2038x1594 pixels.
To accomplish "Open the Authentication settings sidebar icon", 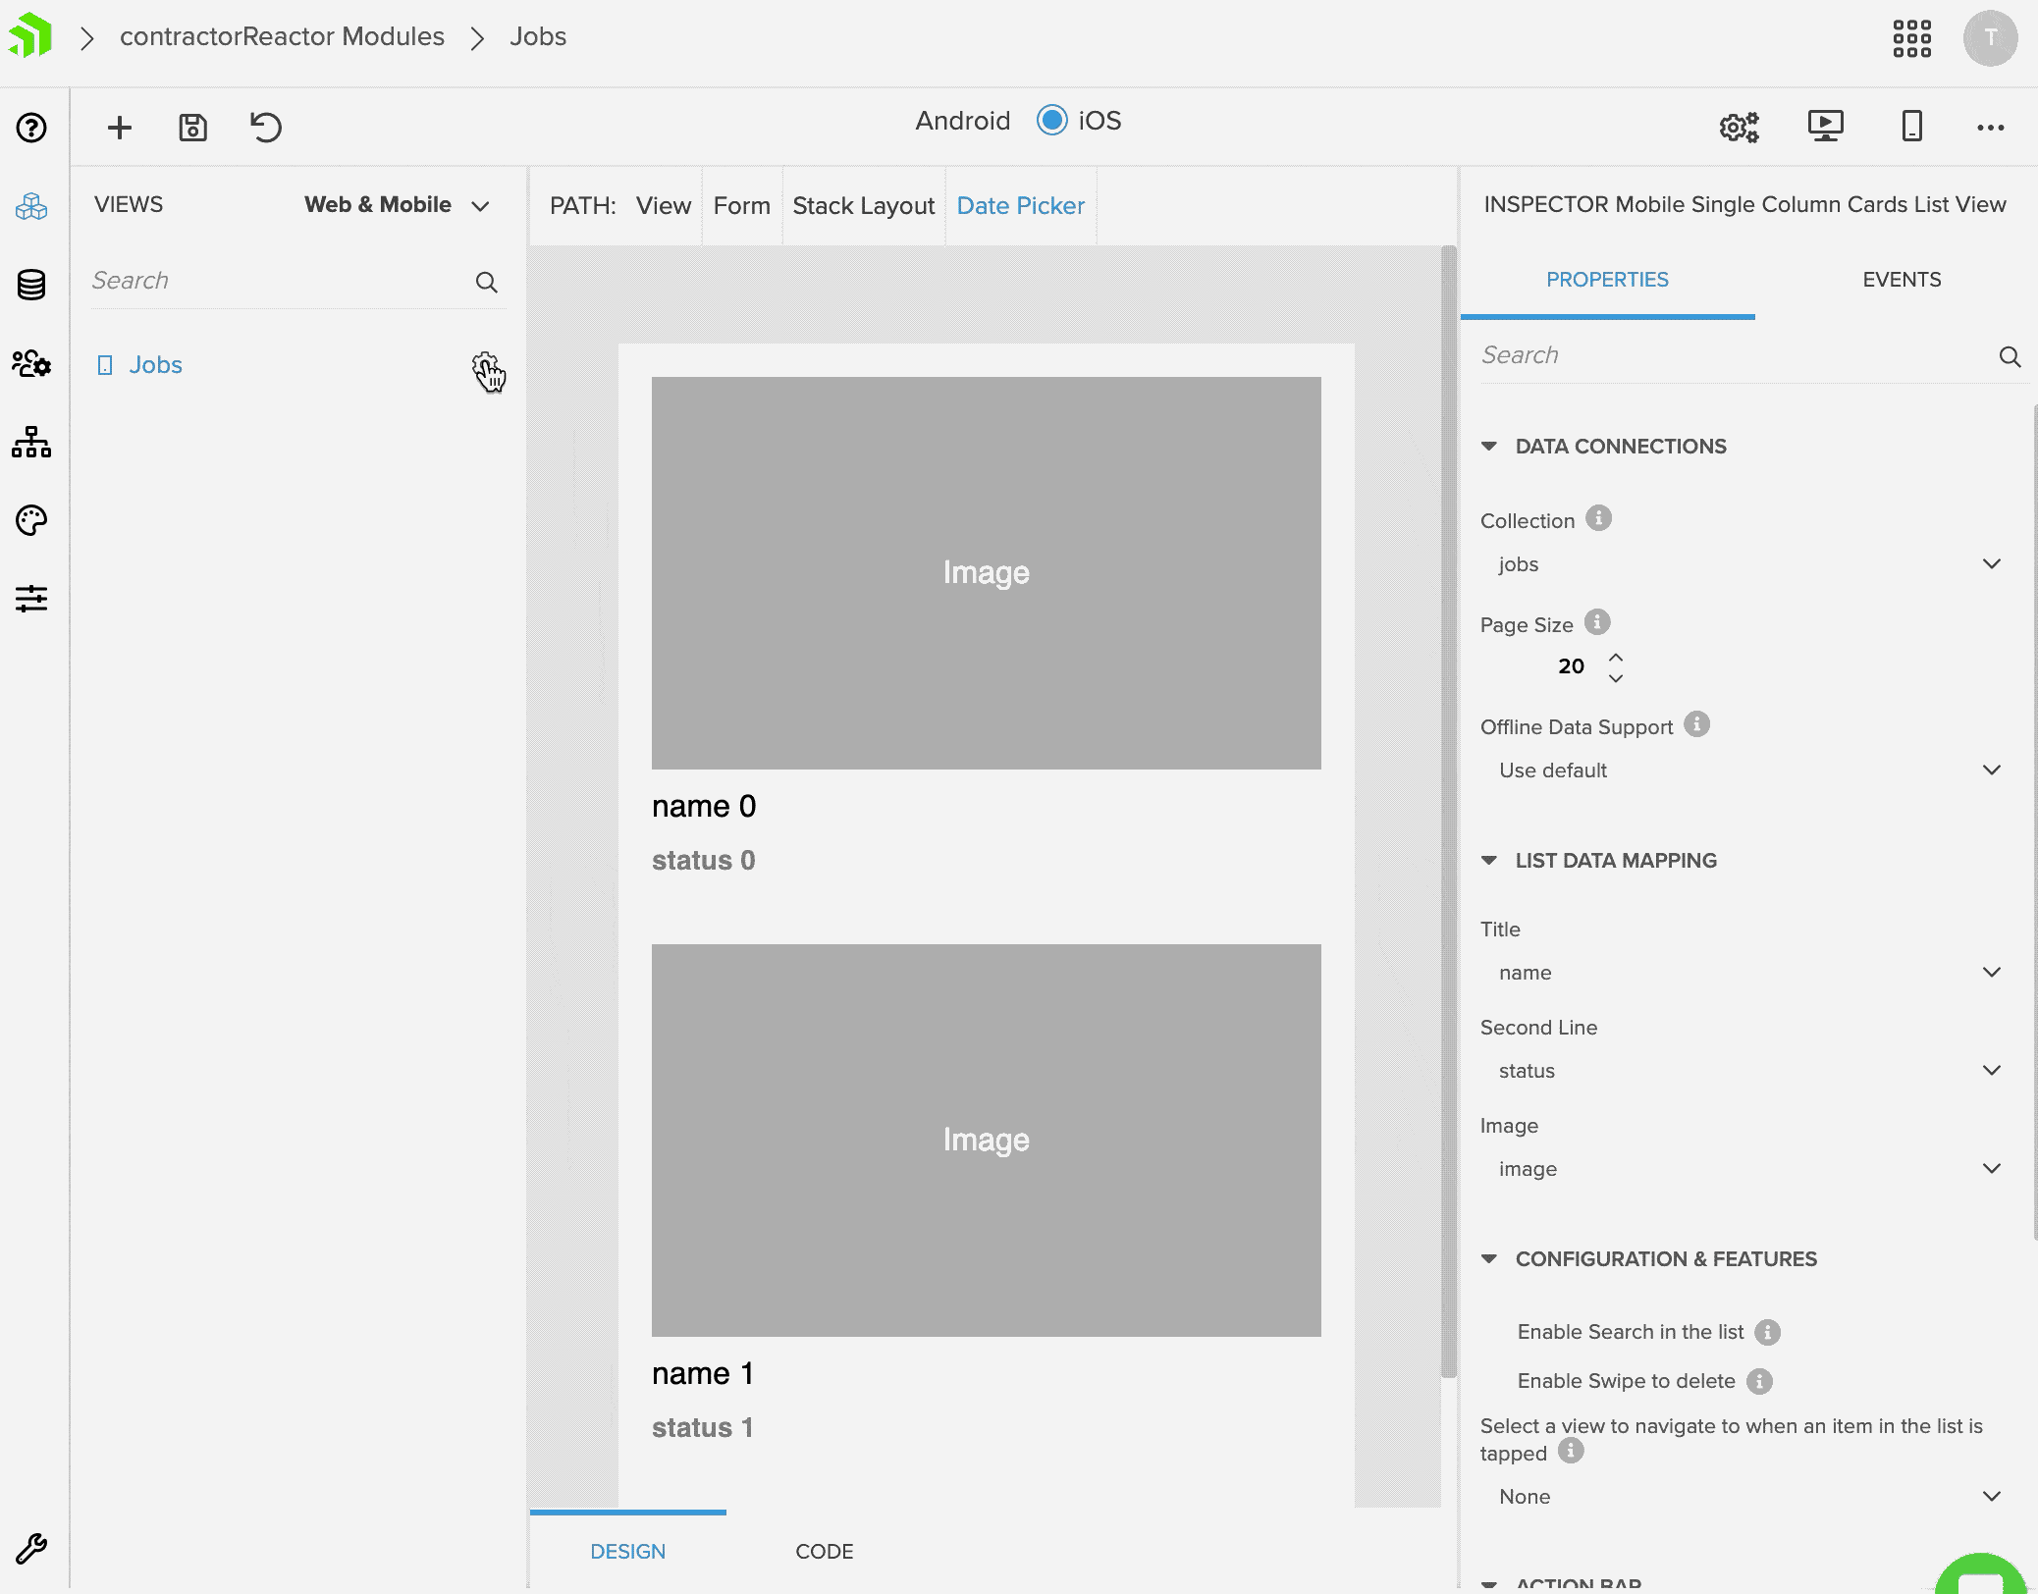I will pos(30,365).
